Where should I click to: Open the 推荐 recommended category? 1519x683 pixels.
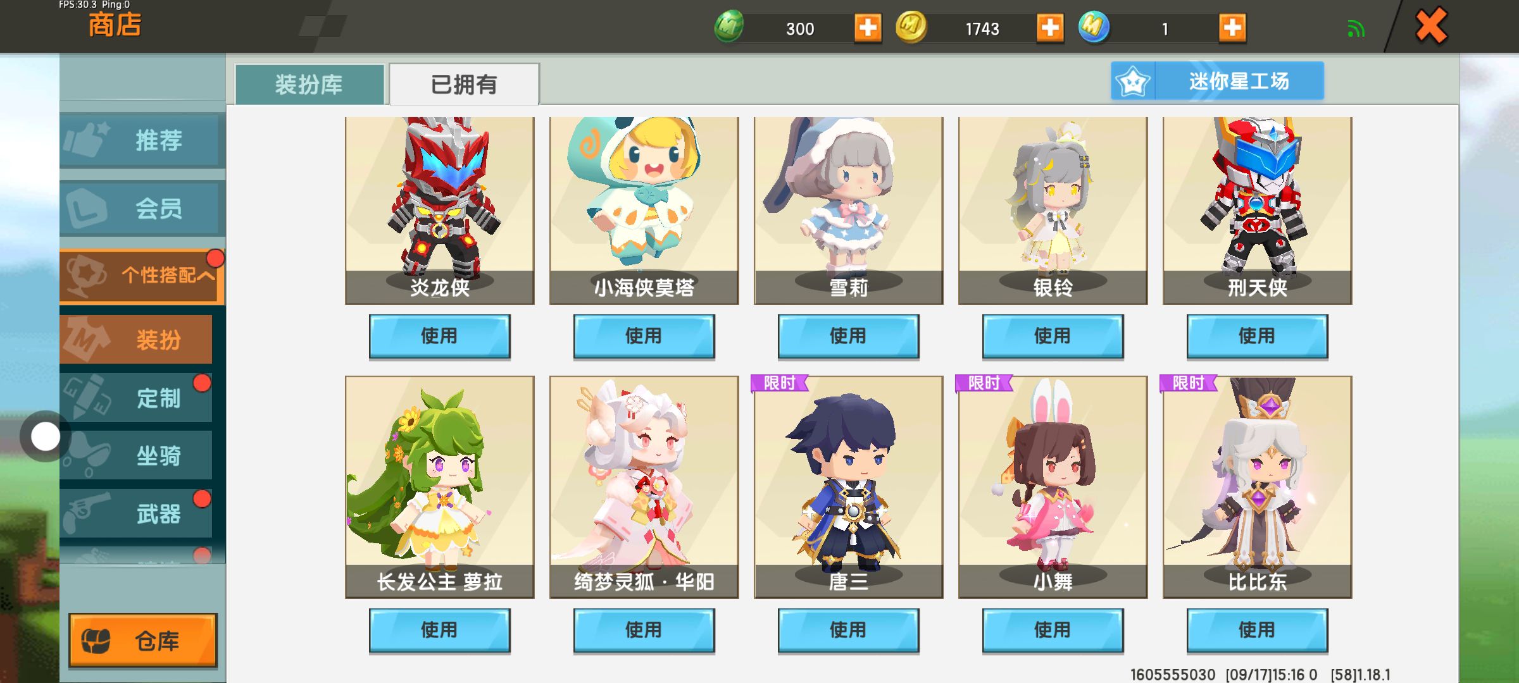click(x=142, y=140)
